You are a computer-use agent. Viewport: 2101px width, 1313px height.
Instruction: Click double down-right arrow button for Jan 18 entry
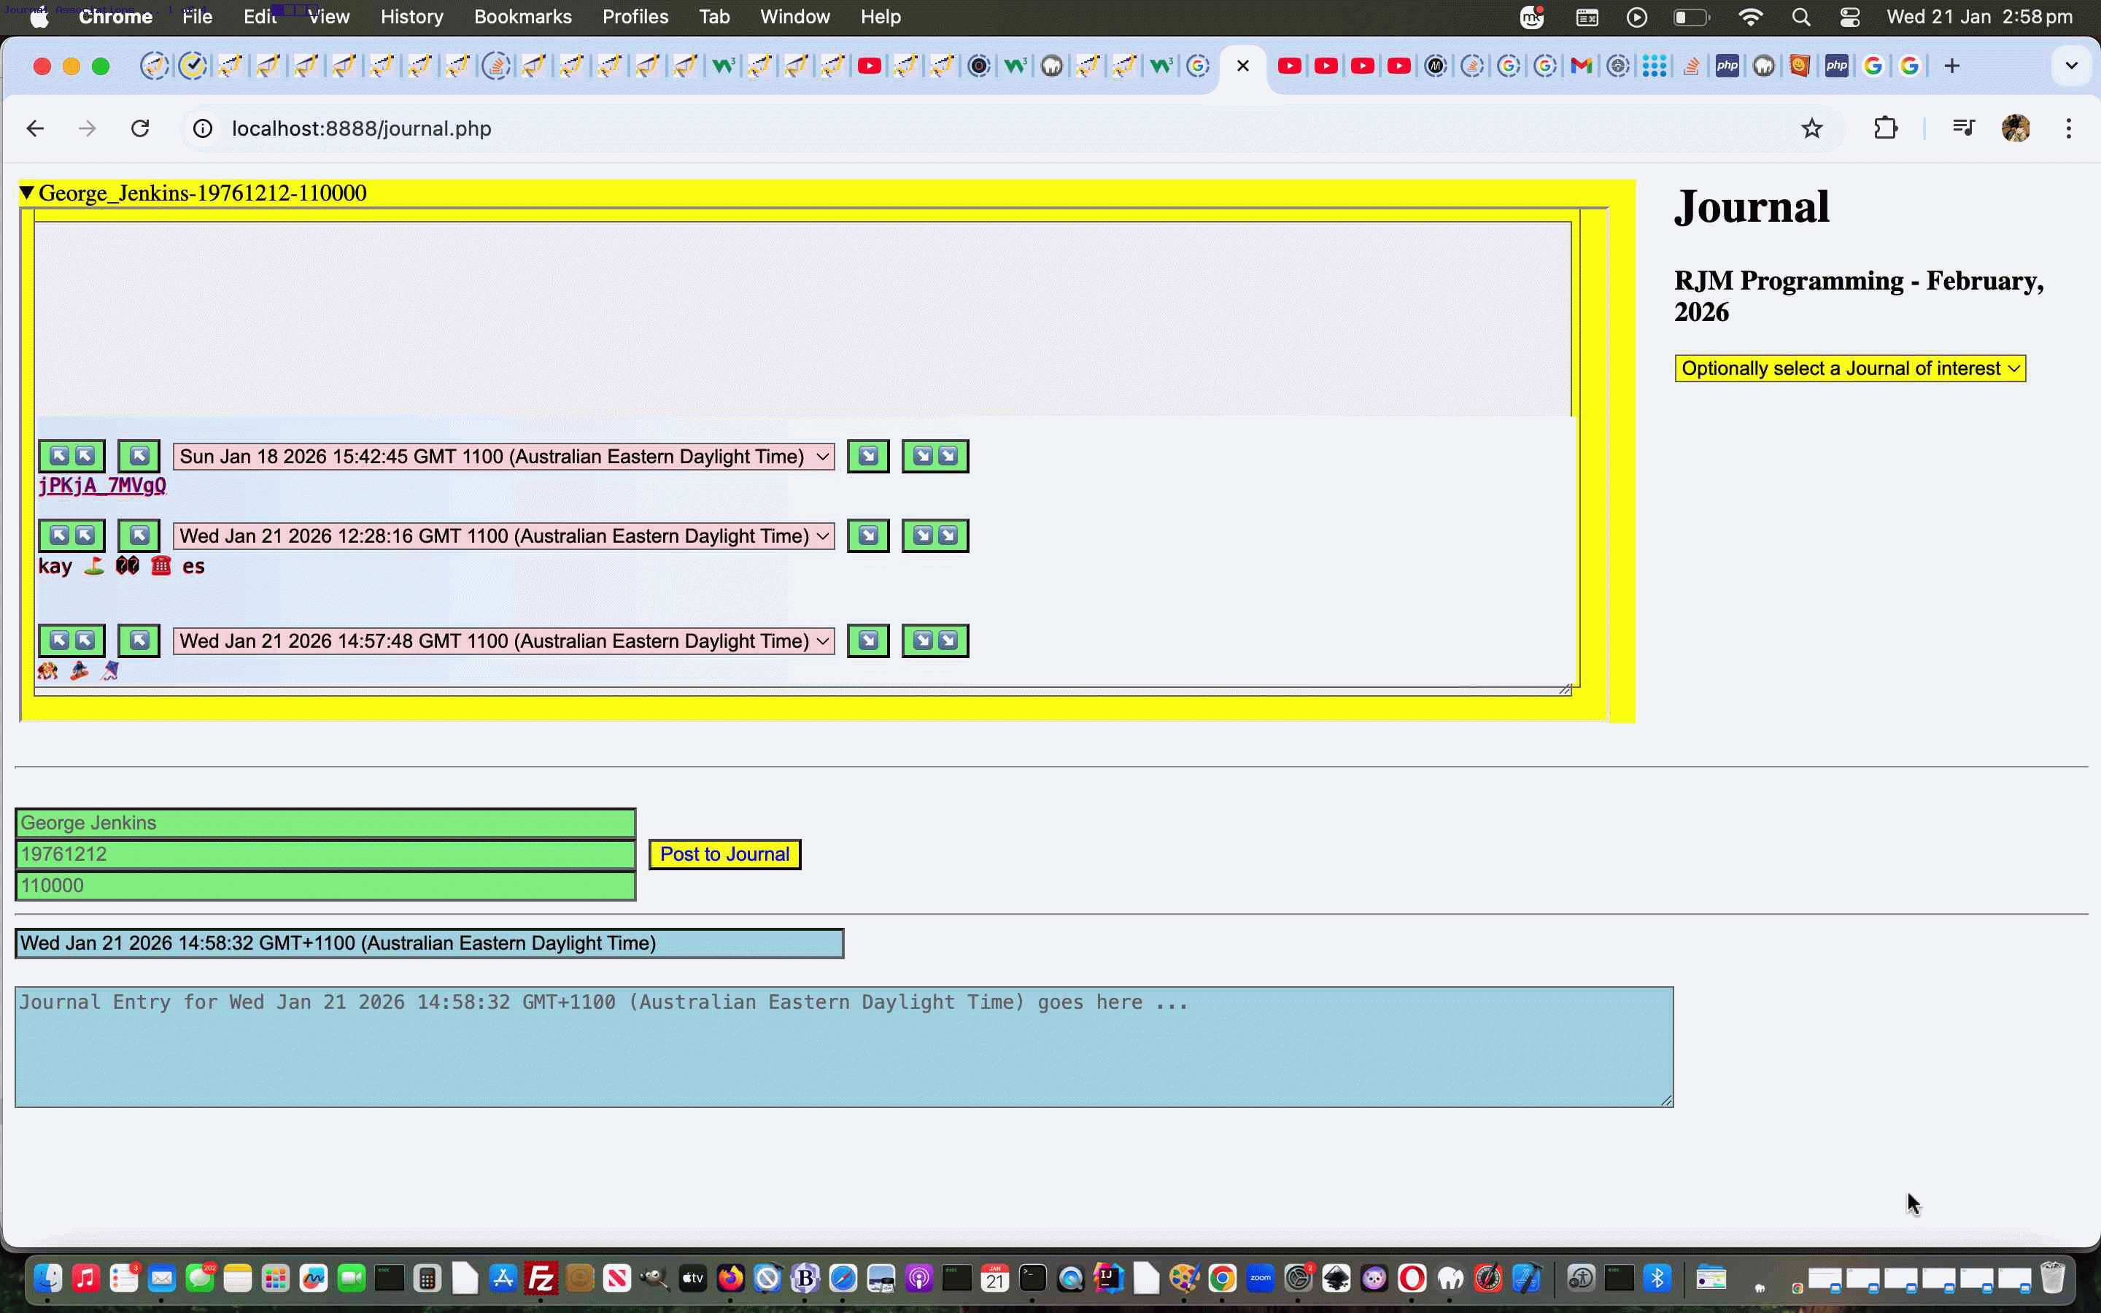[x=935, y=456]
